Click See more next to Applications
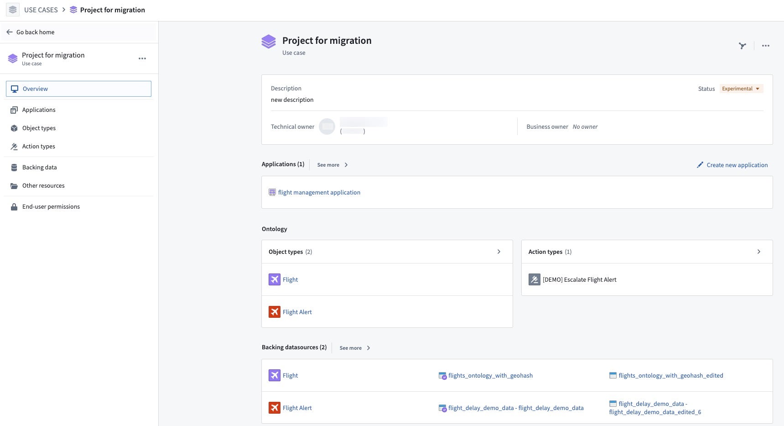Screen dimensions: 784x426 point(332,165)
